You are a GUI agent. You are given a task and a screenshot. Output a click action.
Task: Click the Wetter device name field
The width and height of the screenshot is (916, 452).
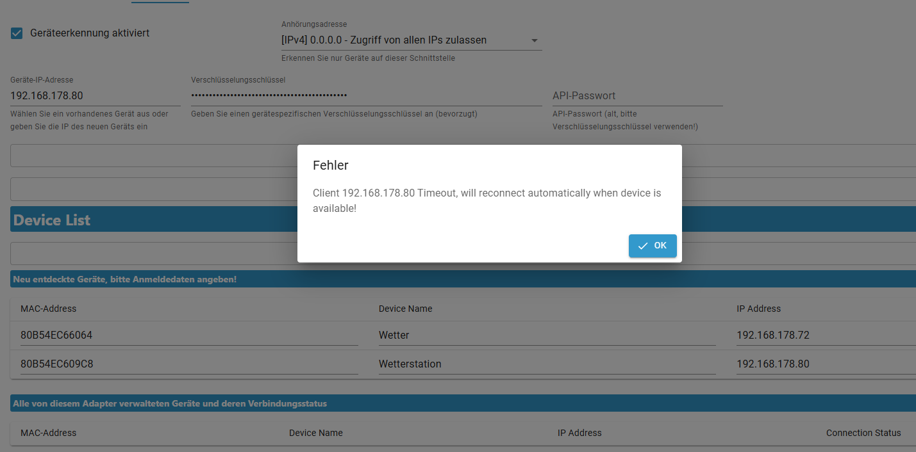(546, 335)
